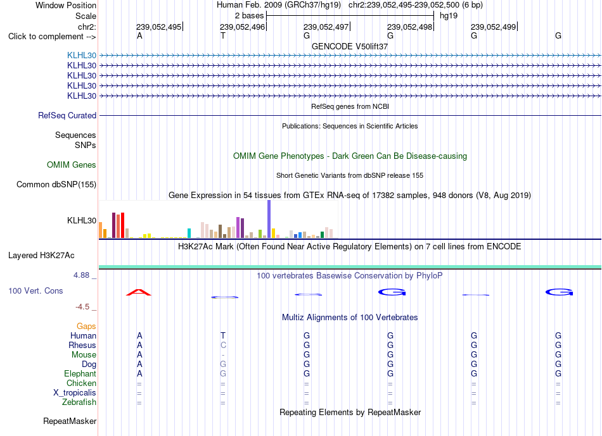The image size is (602, 436).
Task: Select the Mouse species row label
Action: tap(84, 355)
